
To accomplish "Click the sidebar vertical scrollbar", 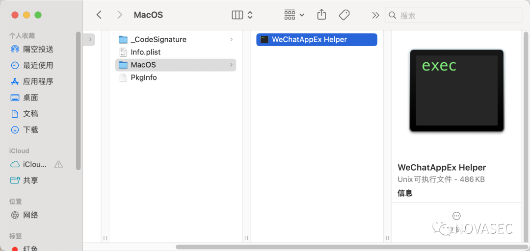I will click(x=79, y=100).
